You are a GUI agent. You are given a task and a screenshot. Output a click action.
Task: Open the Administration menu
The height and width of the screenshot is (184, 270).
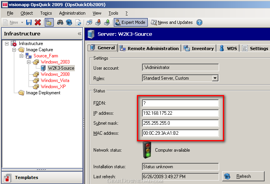(x=72, y=13)
